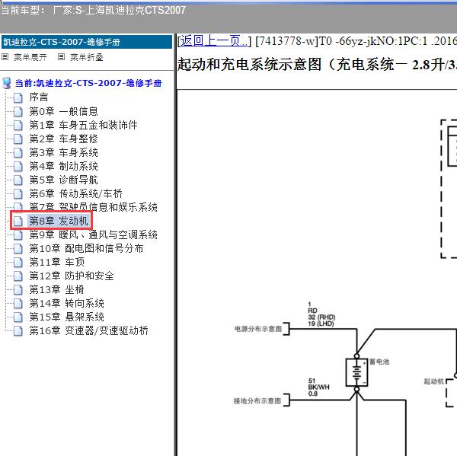Select 第11章 车顶
Screen dimensions: 457x456
[x=57, y=262]
